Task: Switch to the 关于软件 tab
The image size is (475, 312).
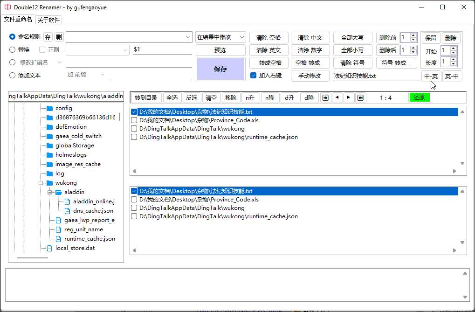Action: pyautogui.click(x=49, y=20)
